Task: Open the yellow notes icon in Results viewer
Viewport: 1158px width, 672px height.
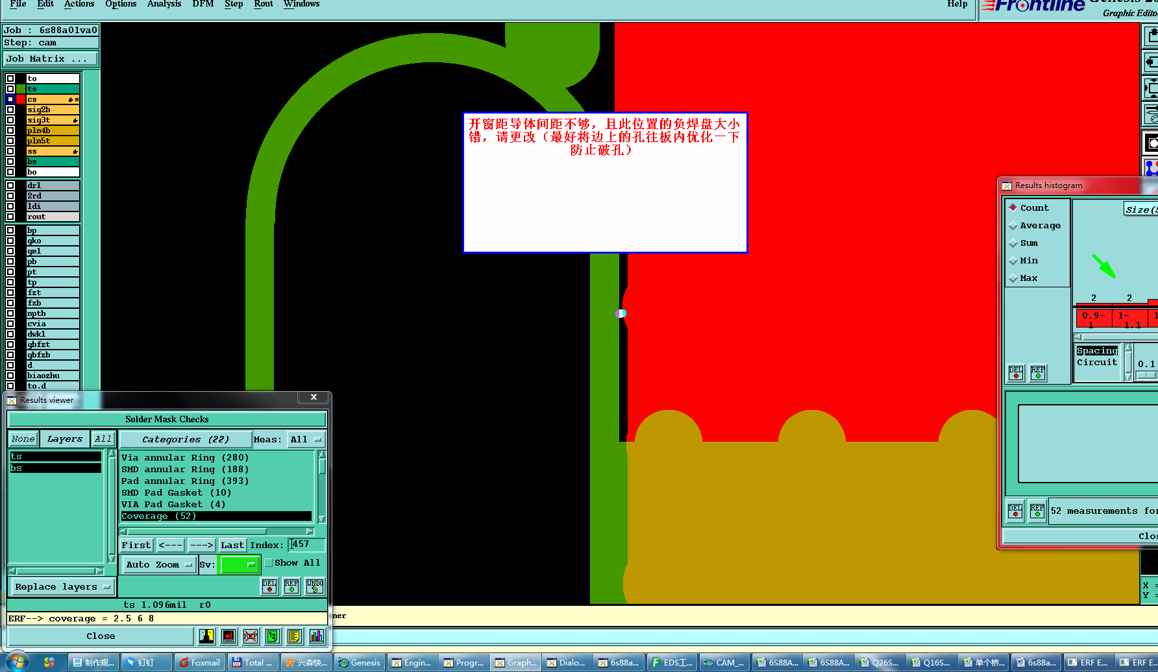Action: coord(295,636)
